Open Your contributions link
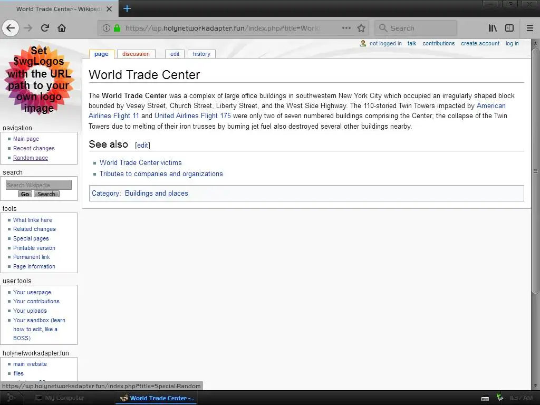The height and width of the screenshot is (405, 540). (x=36, y=301)
